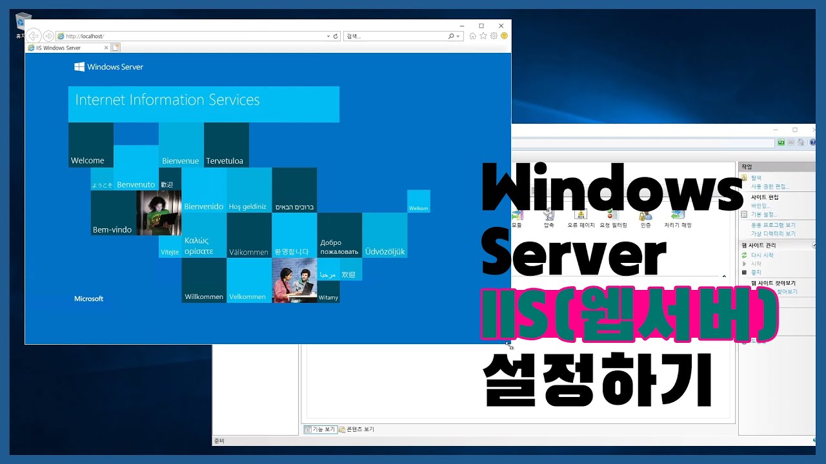Click the Witamy tile
826x464 pixels.
click(328, 291)
